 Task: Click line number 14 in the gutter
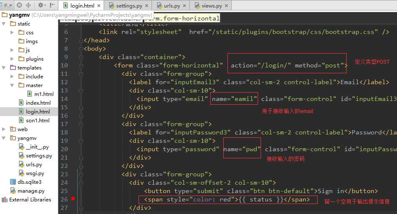(x=64, y=99)
